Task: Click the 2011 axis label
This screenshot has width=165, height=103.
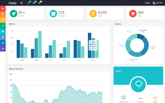Action: (65, 60)
